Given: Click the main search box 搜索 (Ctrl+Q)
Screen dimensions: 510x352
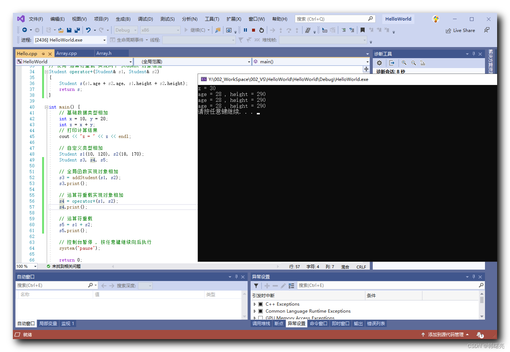Looking at the screenshot, I should click(334, 19).
